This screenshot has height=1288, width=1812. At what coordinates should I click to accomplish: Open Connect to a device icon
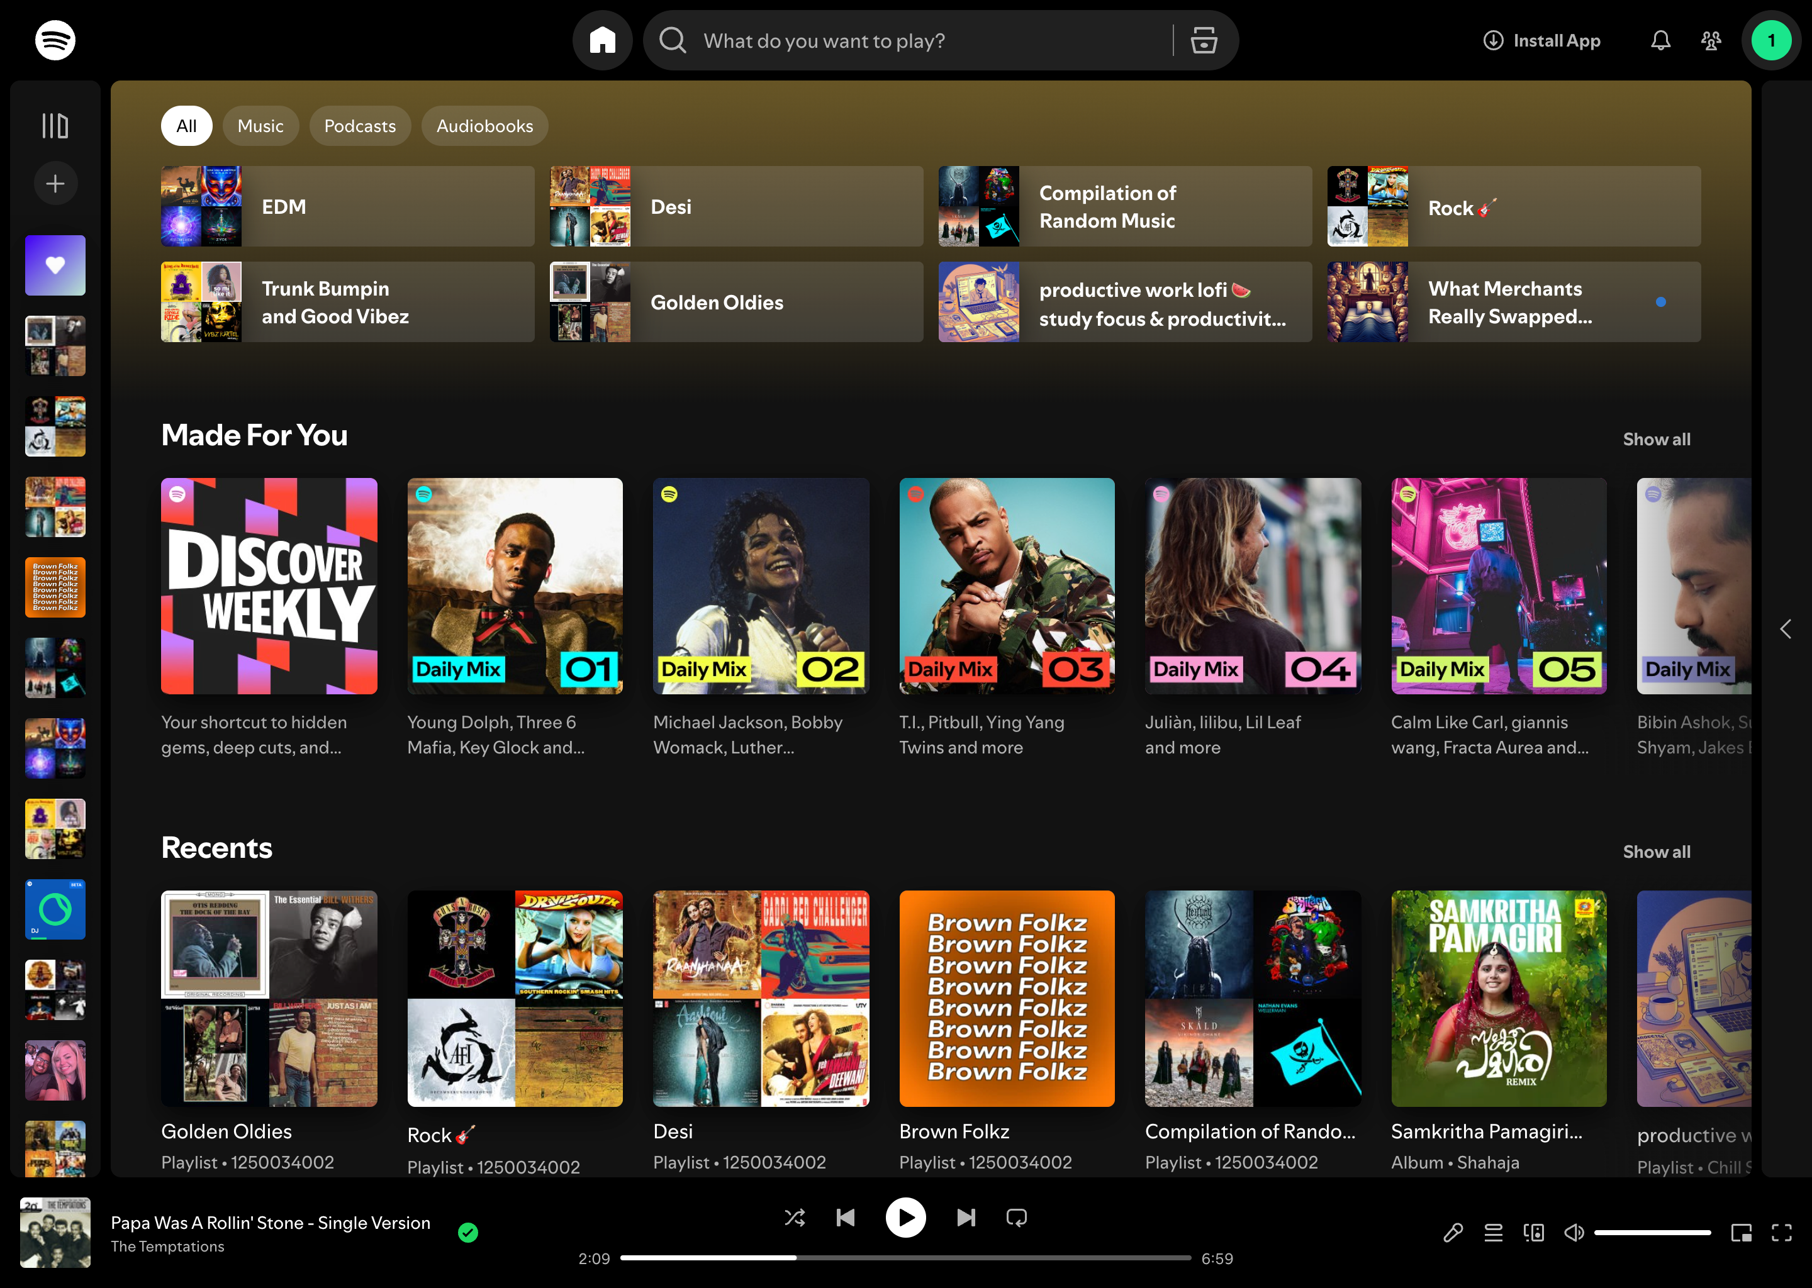click(1533, 1233)
